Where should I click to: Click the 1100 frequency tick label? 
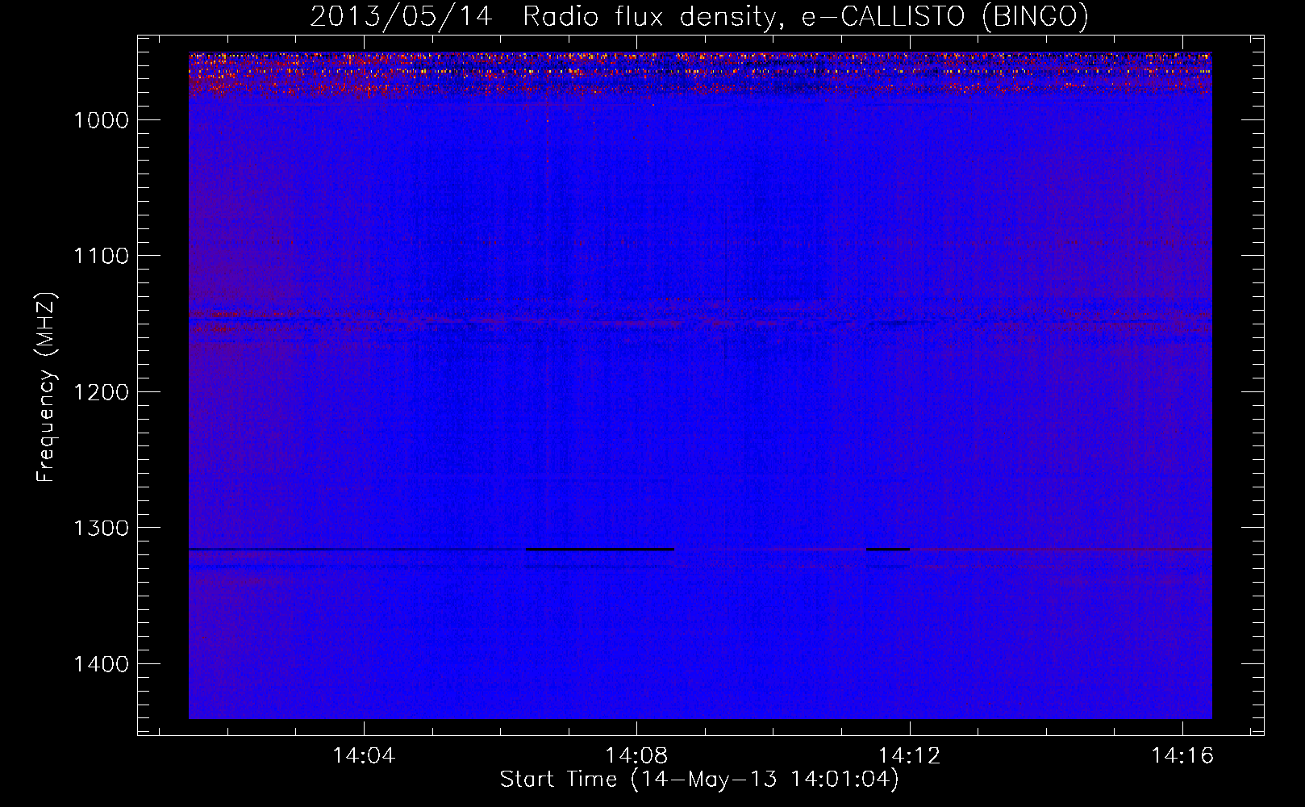tap(101, 256)
